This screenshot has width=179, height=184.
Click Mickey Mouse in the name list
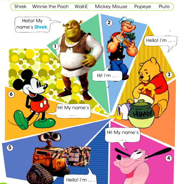(x=111, y=6)
